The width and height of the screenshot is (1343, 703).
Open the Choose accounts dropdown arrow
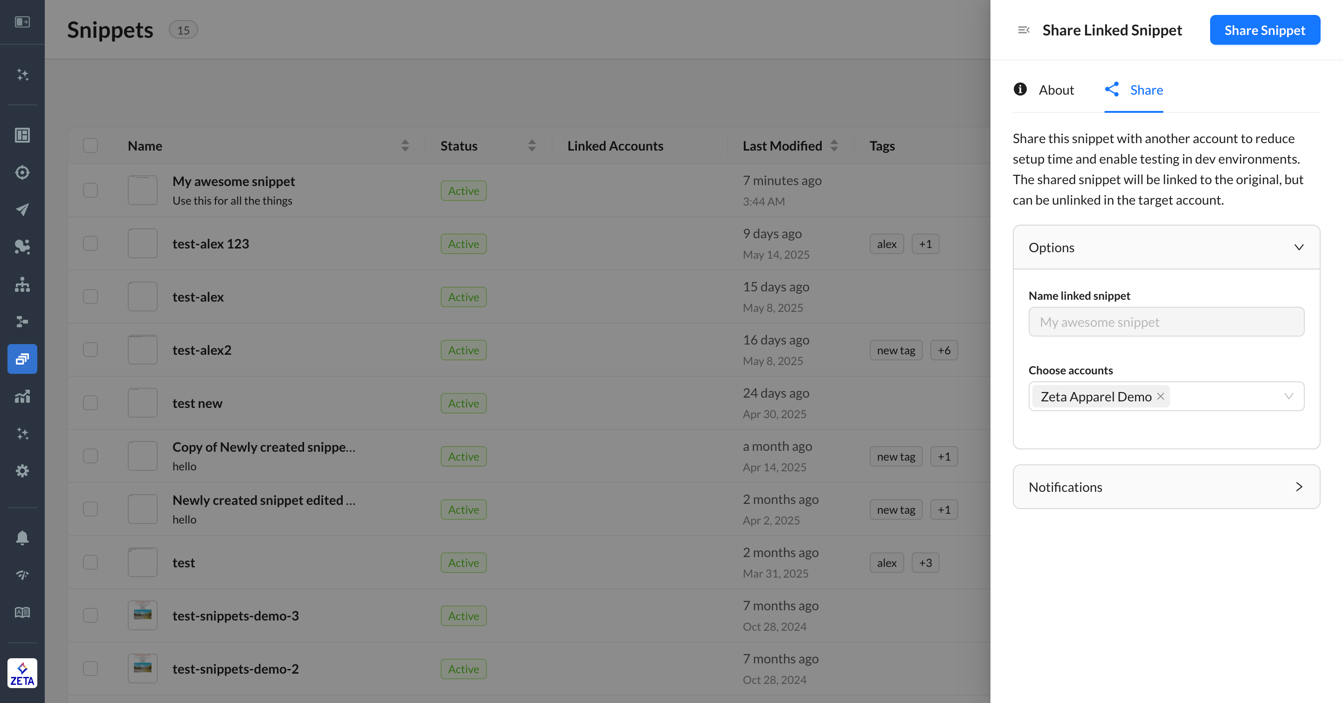pyautogui.click(x=1288, y=397)
